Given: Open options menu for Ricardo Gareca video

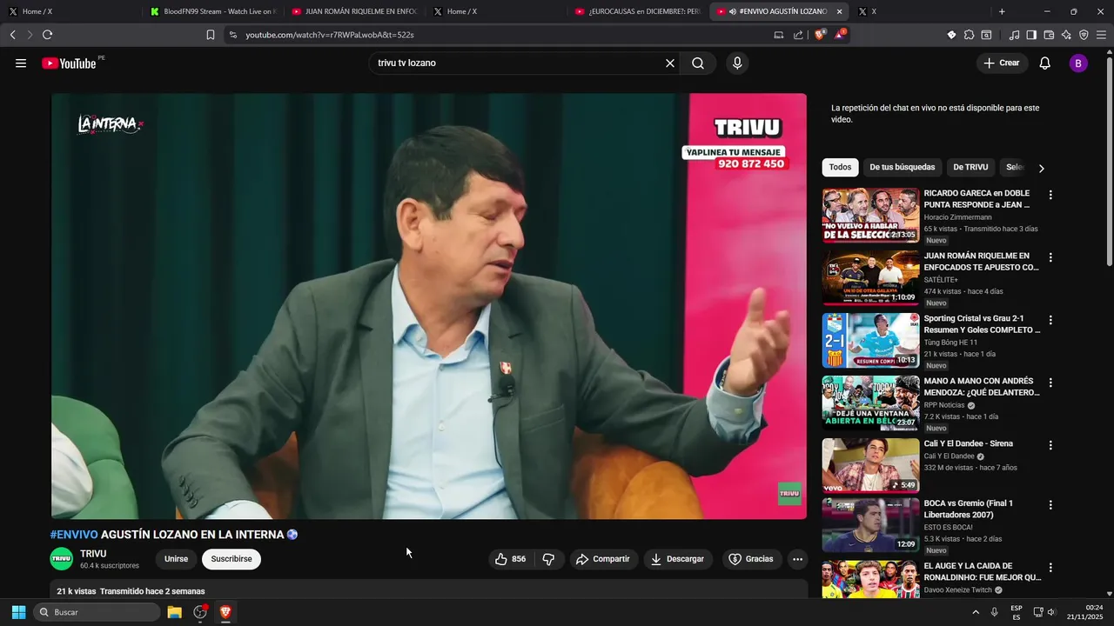Looking at the screenshot, I should point(1050,195).
